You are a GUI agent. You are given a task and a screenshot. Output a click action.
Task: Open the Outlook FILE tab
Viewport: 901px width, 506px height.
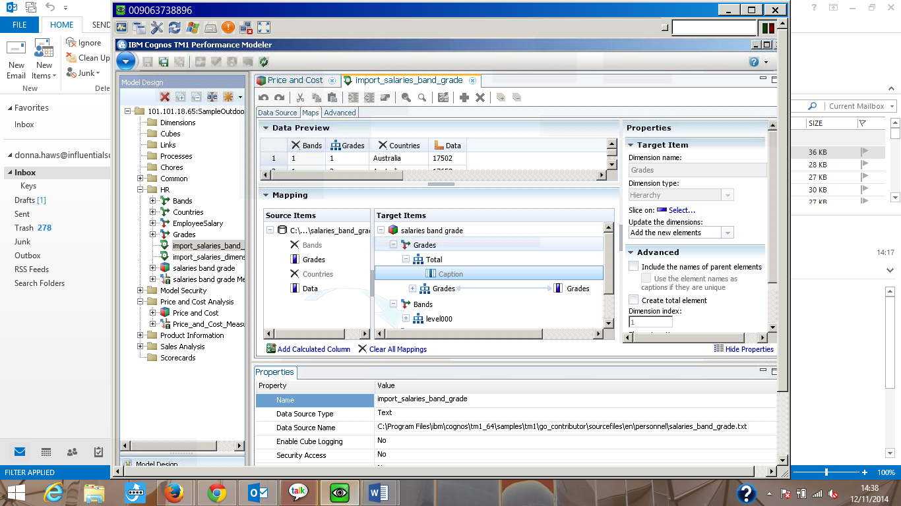[x=20, y=25]
